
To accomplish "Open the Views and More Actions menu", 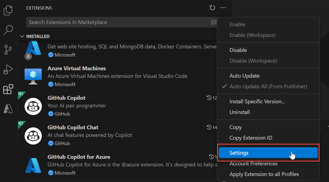I will click(223, 8).
